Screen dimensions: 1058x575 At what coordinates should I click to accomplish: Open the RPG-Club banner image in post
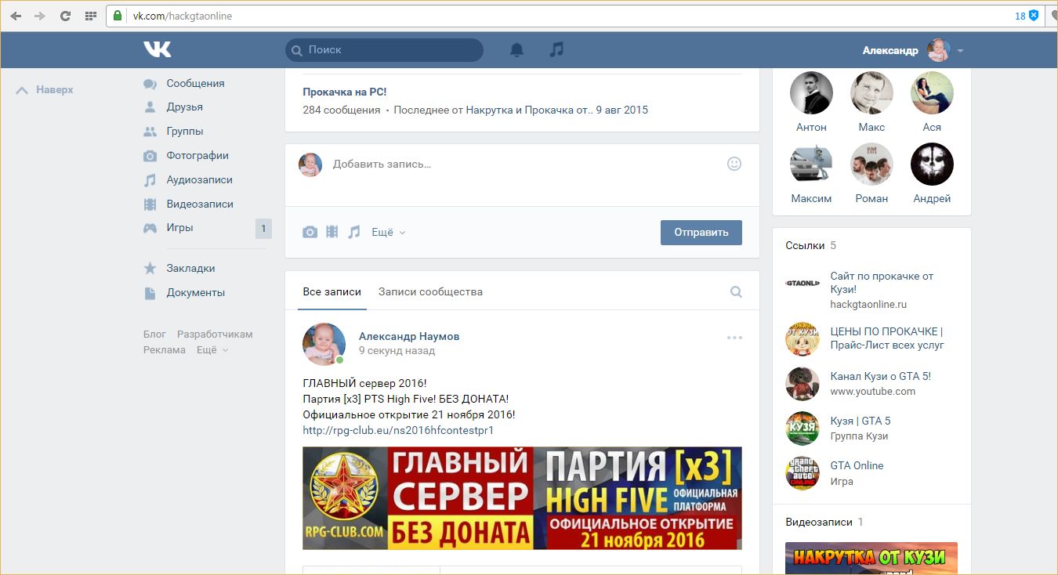(522, 498)
